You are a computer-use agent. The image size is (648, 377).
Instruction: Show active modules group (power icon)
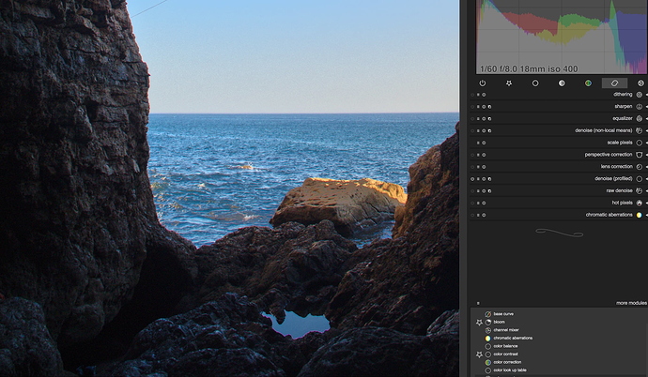483,83
